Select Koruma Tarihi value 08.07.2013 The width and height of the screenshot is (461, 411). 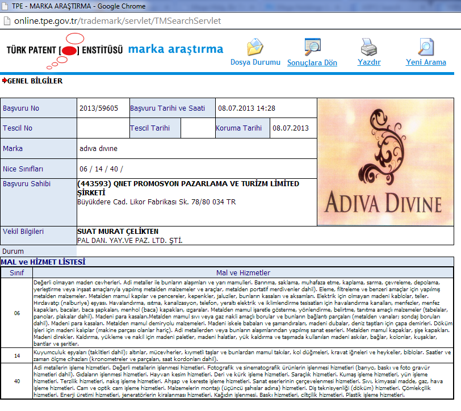tap(291, 128)
